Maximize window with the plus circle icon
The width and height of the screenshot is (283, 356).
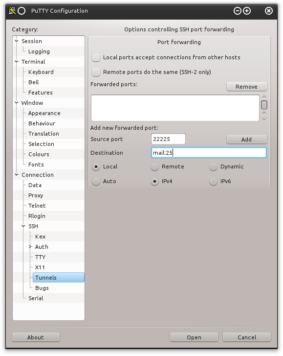(247, 11)
